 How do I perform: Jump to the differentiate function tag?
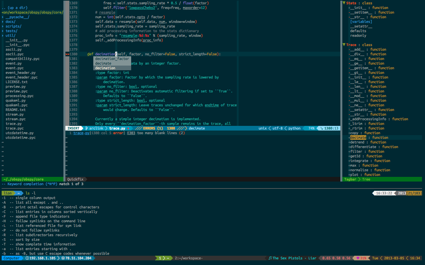tap(363, 147)
